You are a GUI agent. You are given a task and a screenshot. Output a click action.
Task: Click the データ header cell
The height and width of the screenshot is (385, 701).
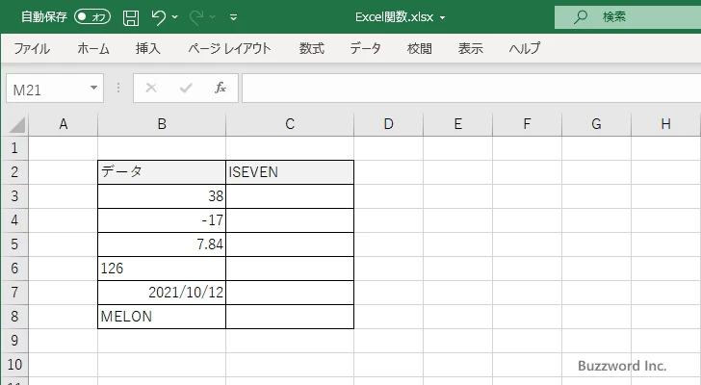162,172
